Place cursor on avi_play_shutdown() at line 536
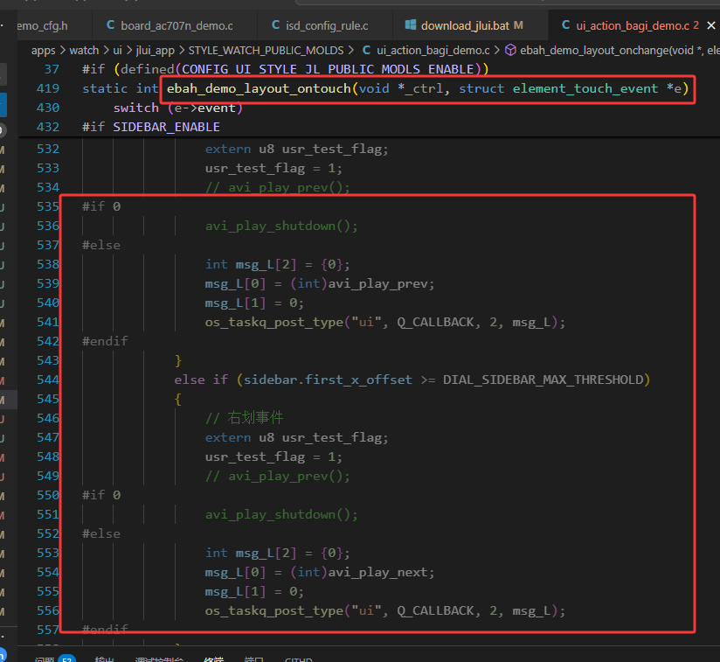 coord(281,226)
